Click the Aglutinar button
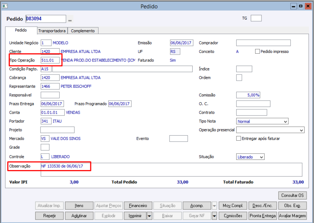Image resolution: width=314 pixels, height=223 pixels. pos(79,216)
